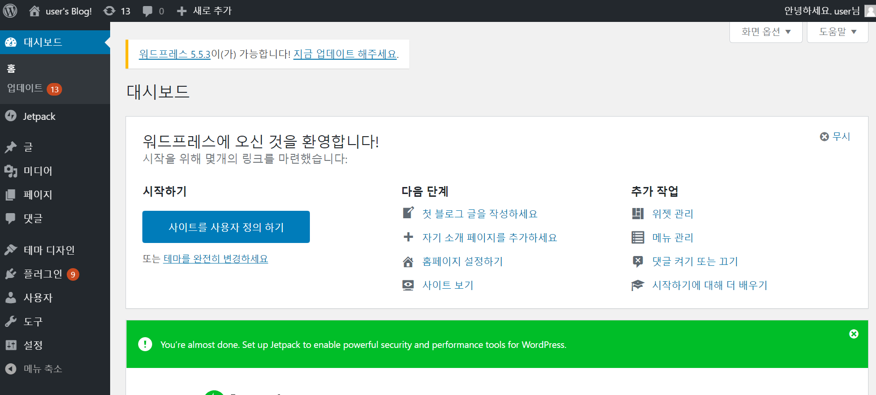Click the Jetpack icon in sidebar
Viewport: 876px width, 395px height.
(x=11, y=116)
